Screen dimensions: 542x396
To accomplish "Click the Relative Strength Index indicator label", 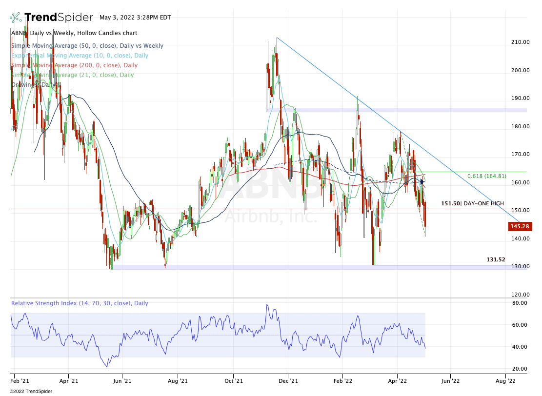I will (x=80, y=303).
